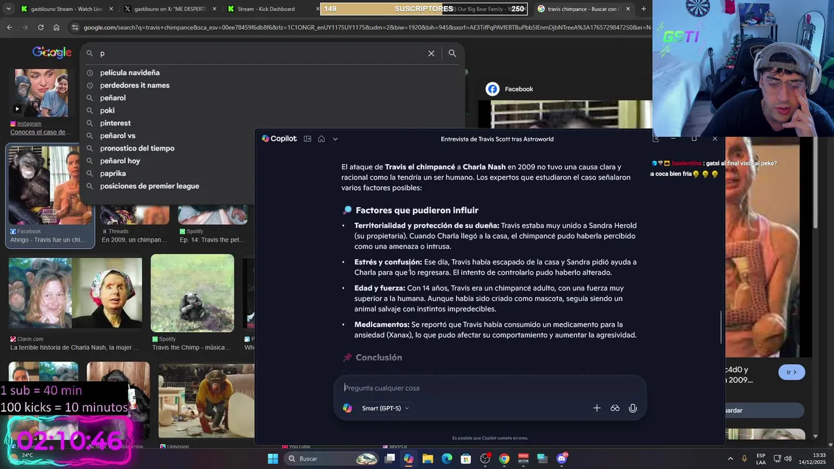Click the Google search magnifier button

click(452, 53)
